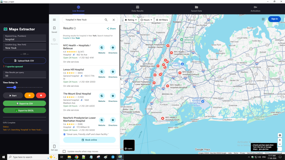
Task: Click the Mount Sinai West map marker
Action: tap(158, 66)
